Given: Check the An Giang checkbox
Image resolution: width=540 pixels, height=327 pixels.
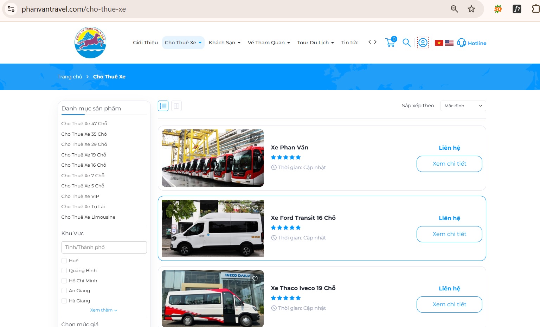Looking at the screenshot, I should (64, 291).
